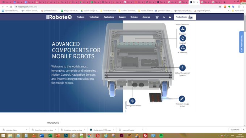Reload the page with refresh button
The width and height of the screenshot is (246, 138).
pyautogui.click(x=11, y=7)
